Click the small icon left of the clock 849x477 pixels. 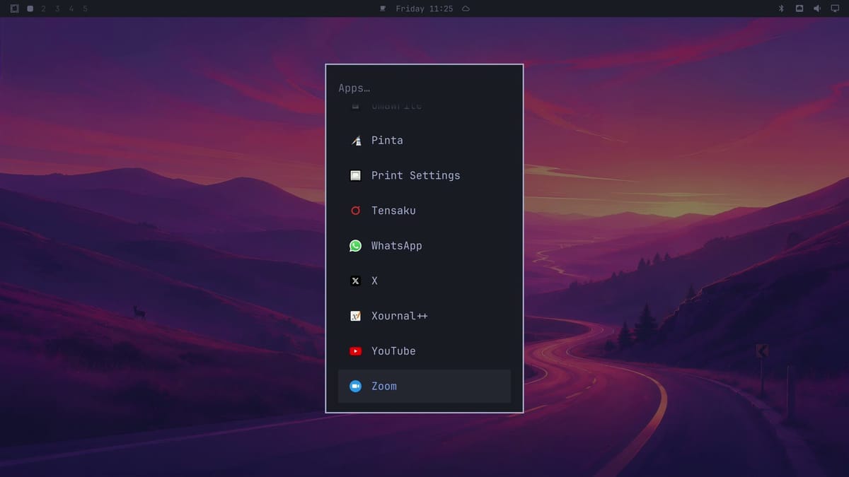383,8
